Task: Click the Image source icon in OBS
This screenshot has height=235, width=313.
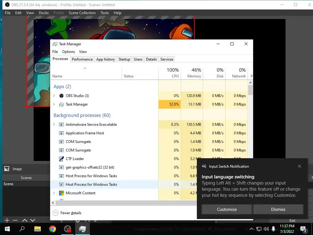Action: click(x=7, y=169)
